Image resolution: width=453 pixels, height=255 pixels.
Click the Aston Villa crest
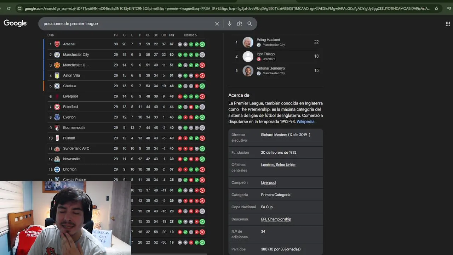[x=57, y=75]
